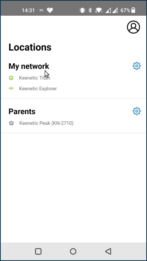Tap the Bluetooth icon in status bar

tap(90, 10)
